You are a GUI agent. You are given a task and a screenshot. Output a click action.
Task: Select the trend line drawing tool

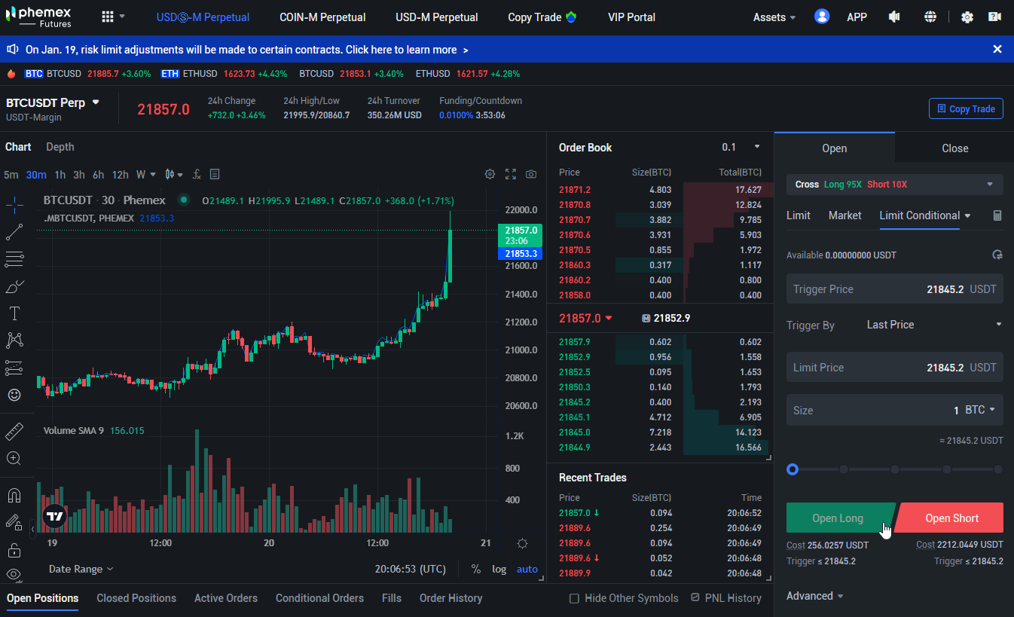click(x=14, y=232)
